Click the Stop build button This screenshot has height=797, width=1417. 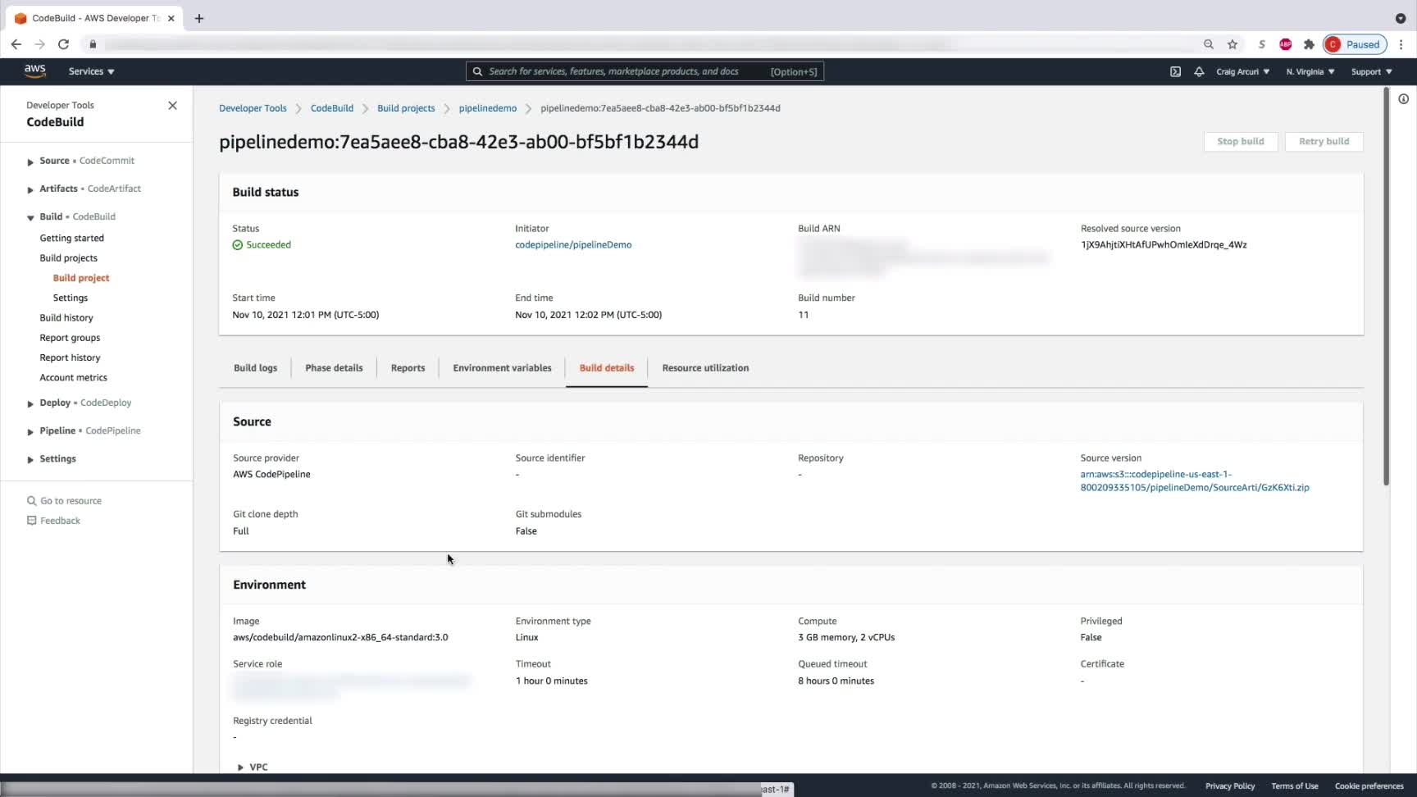pyautogui.click(x=1240, y=141)
